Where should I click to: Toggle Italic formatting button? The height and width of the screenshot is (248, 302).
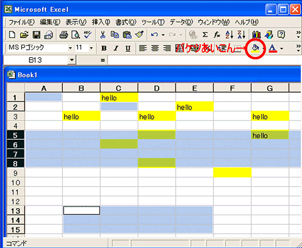pos(116,48)
